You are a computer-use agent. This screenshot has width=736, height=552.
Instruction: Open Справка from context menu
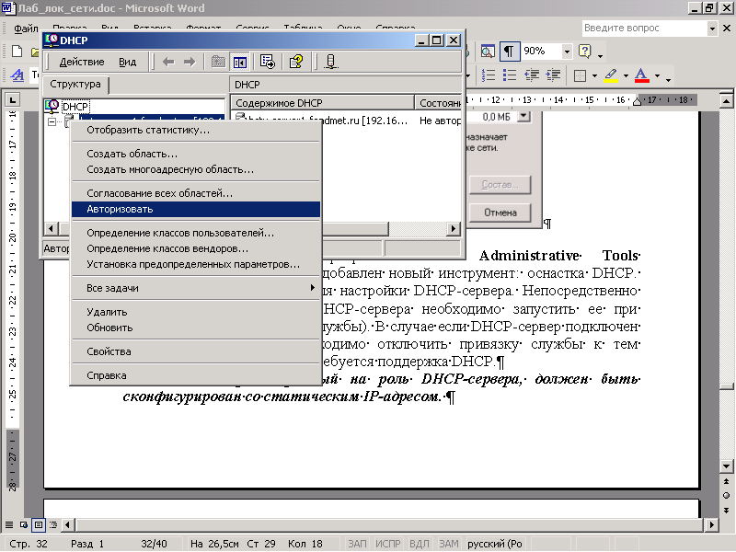pyautogui.click(x=196, y=375)
